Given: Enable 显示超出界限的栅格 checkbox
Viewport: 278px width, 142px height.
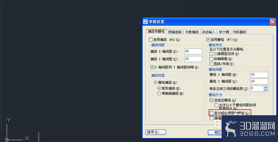Looking at the screenshot, I should click(211, 113).
